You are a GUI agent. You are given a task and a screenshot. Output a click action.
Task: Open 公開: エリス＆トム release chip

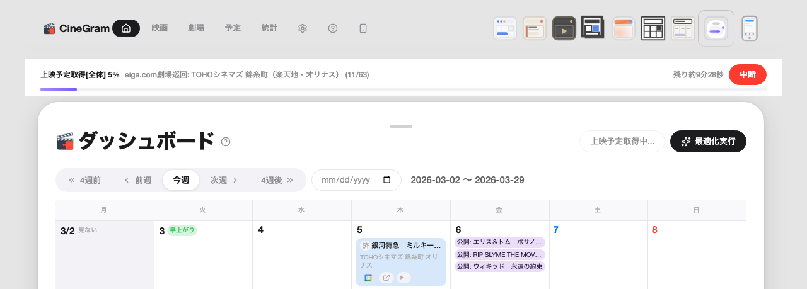(499, 242)
